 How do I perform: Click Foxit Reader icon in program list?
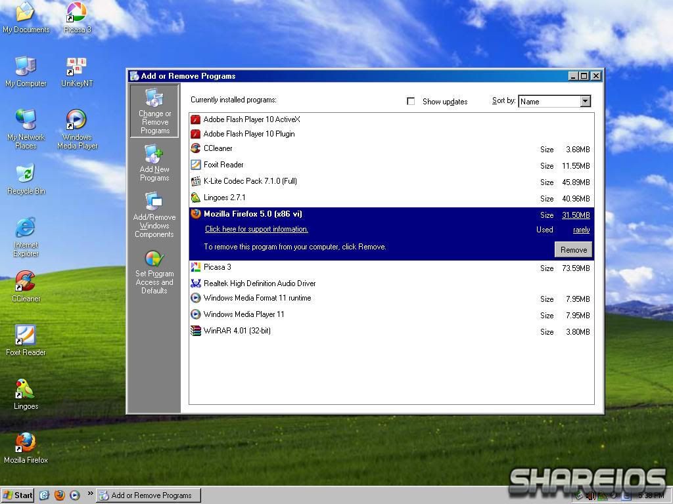196,165
